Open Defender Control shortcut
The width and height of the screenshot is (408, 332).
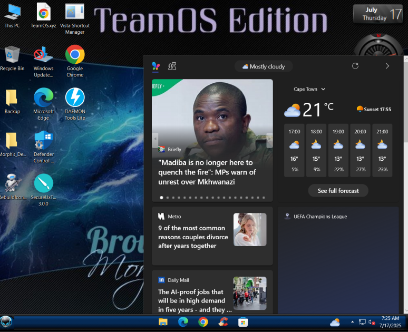43,147
